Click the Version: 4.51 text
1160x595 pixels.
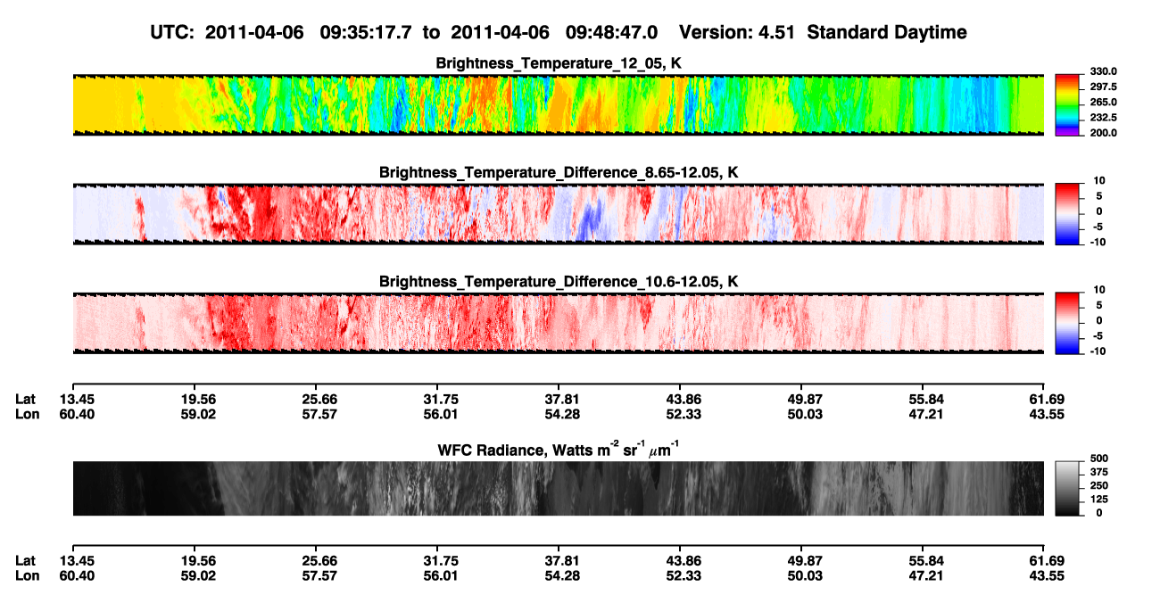tap(736, 32)
